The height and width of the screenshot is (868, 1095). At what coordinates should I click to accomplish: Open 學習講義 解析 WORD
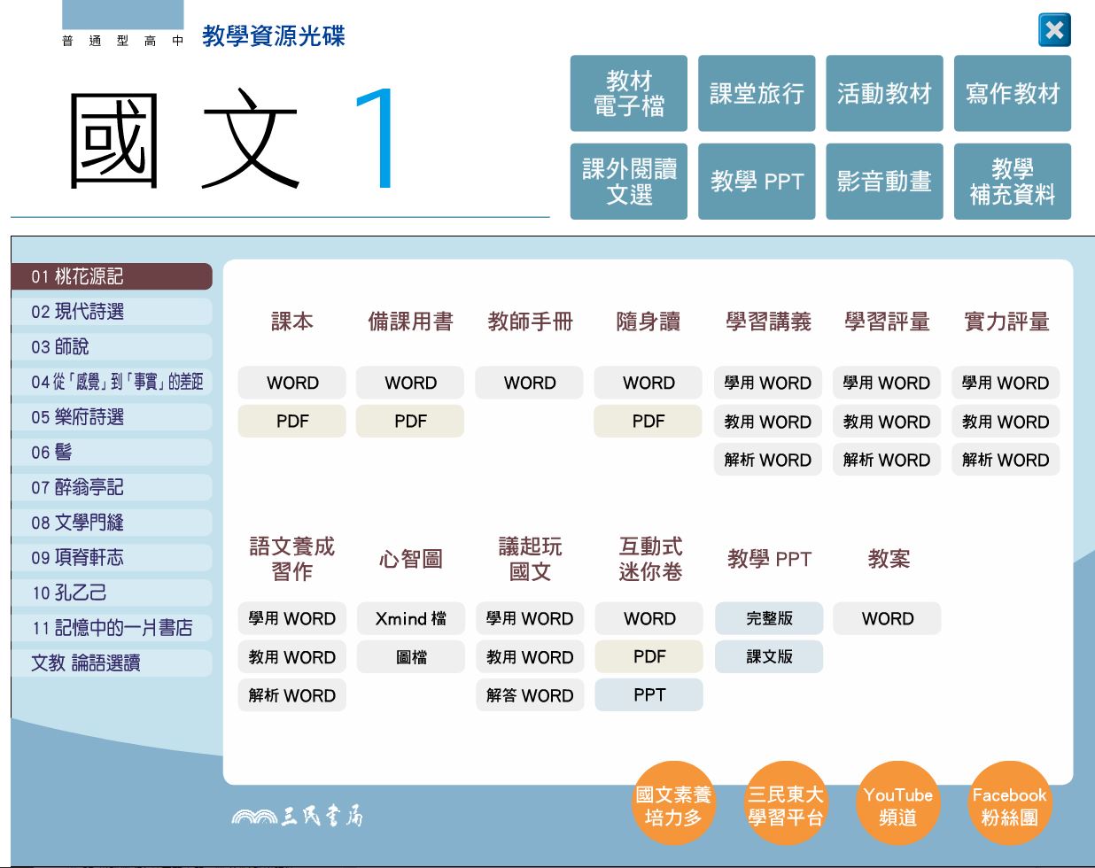click(768, 460)
